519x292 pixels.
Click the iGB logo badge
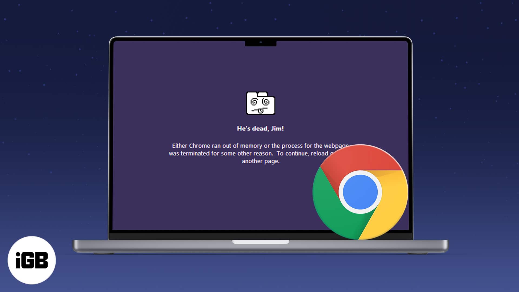(x=32, y=260)
